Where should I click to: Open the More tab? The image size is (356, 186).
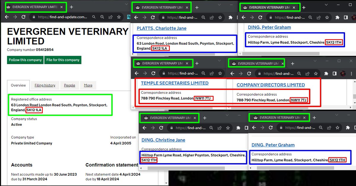[x=88, y=85]
